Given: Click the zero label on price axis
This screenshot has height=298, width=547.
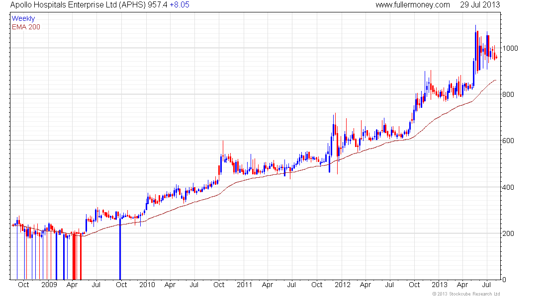Looking at the screenshot, I should click(504, 280).
